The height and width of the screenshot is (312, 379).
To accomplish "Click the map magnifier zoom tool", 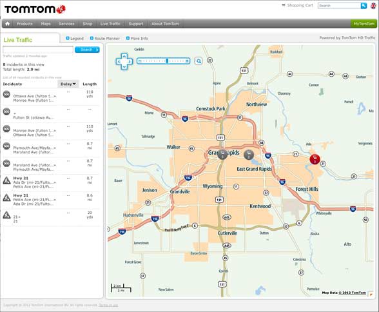I will tap(199, 61).
